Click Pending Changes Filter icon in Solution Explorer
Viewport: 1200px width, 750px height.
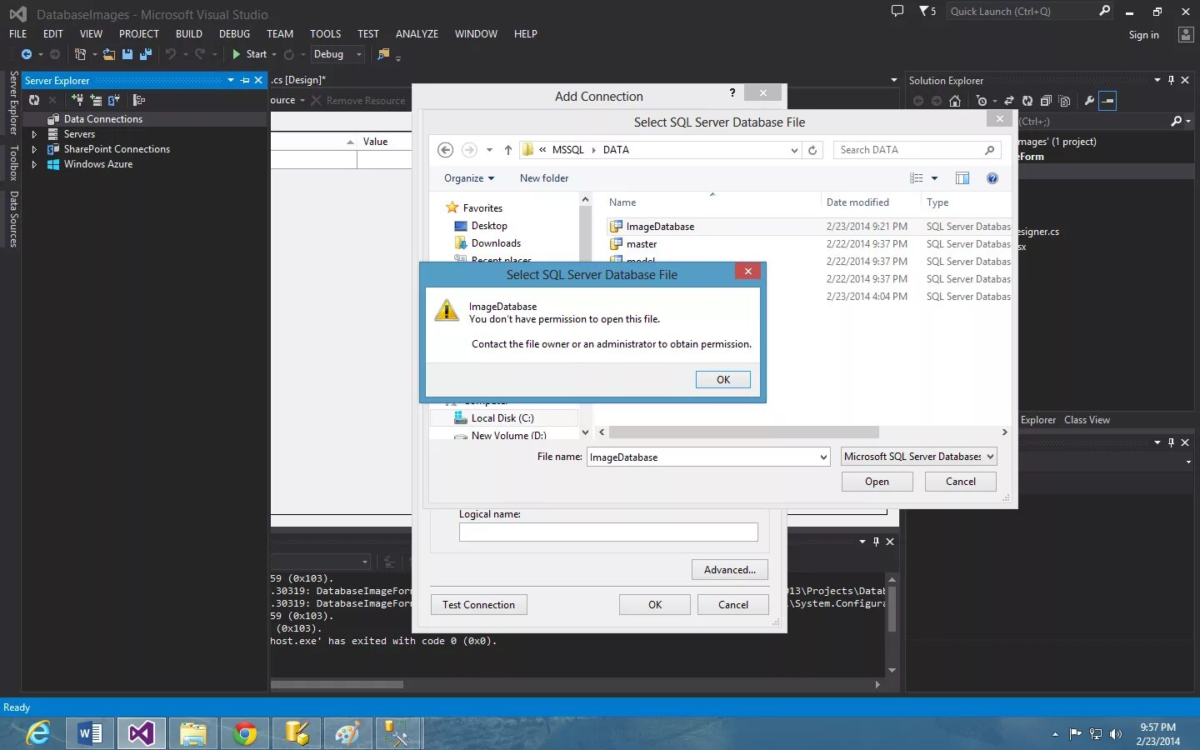pyautogui.click(x=982, y=101)
